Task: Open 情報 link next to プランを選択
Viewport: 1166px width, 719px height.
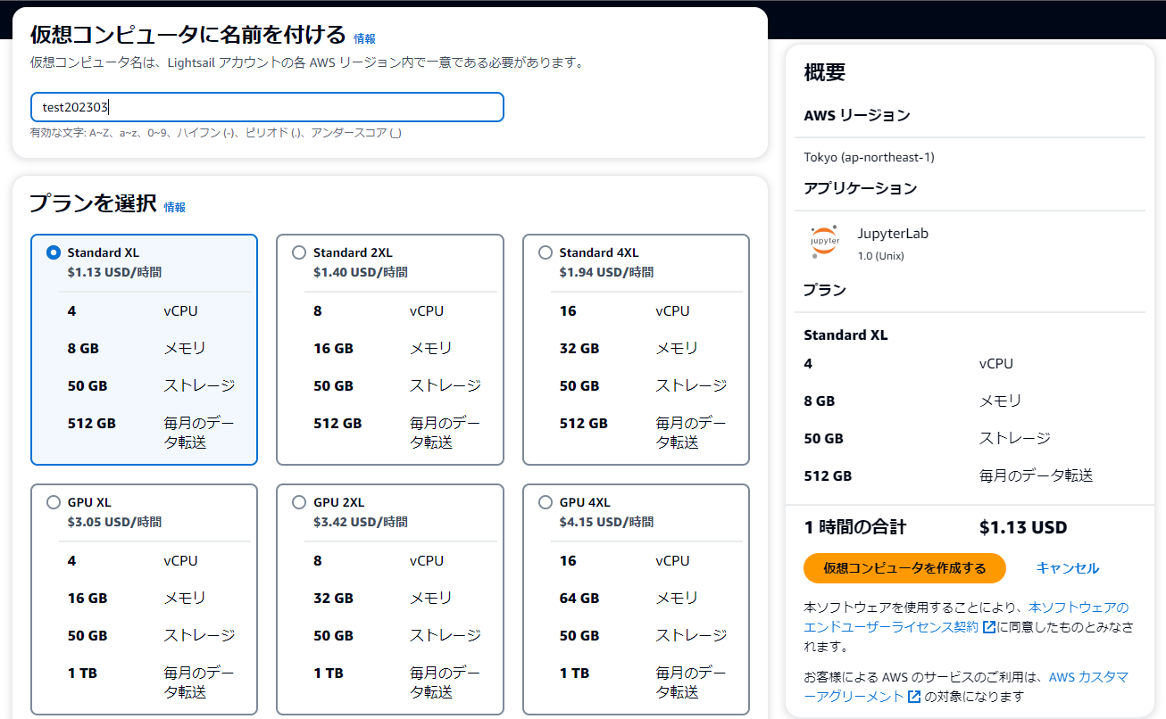Action: click(174, 207)
